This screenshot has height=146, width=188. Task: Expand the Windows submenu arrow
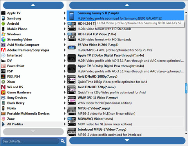[65, 34]
